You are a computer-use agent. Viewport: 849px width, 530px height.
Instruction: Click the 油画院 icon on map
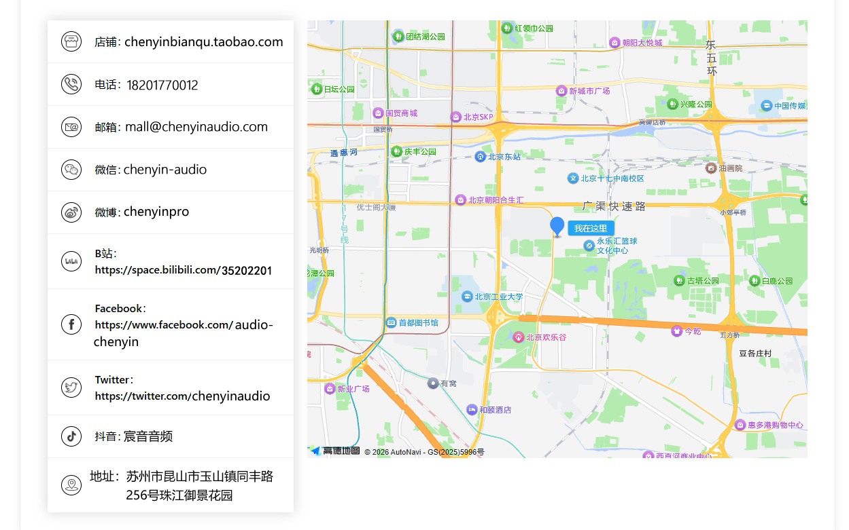(711, 168)
